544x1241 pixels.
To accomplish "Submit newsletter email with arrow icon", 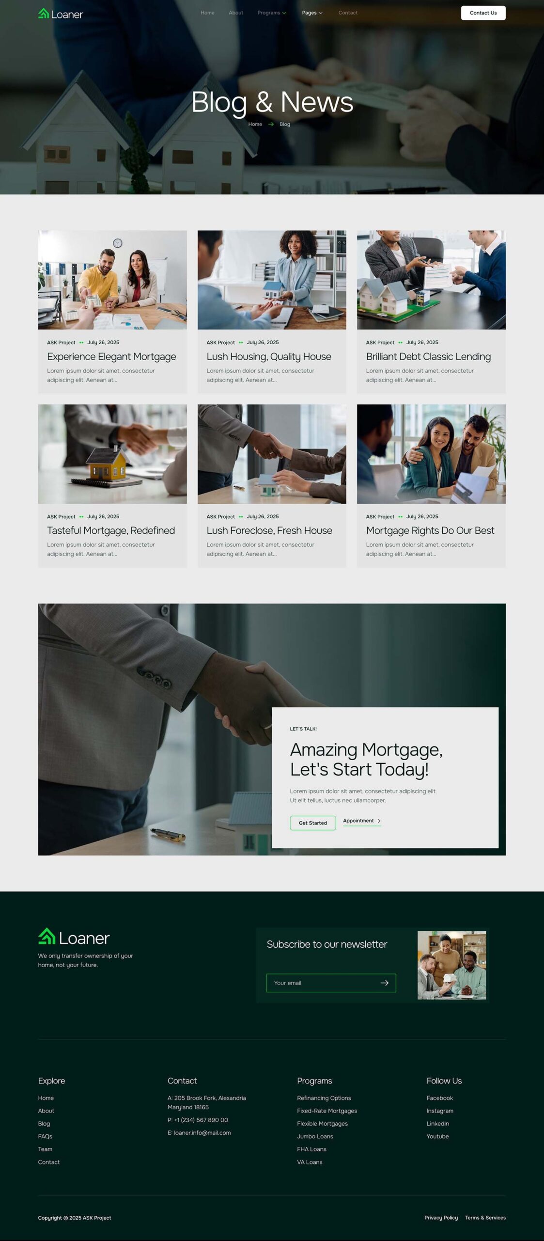I will (x=385, y=983).
